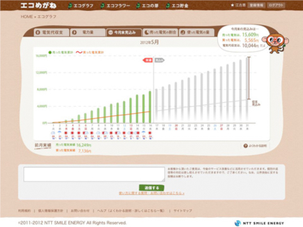This screenshot has height=227, width=303.
Task: Select the 電気代収支 tab
Action: (51, 32)
